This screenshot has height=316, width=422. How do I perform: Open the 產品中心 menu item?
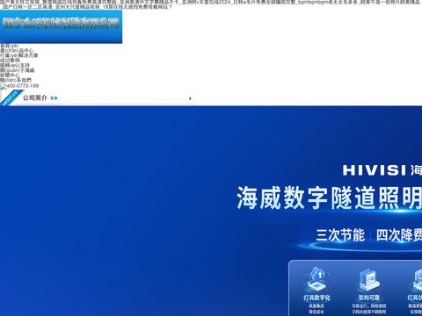tap(17, 51)
